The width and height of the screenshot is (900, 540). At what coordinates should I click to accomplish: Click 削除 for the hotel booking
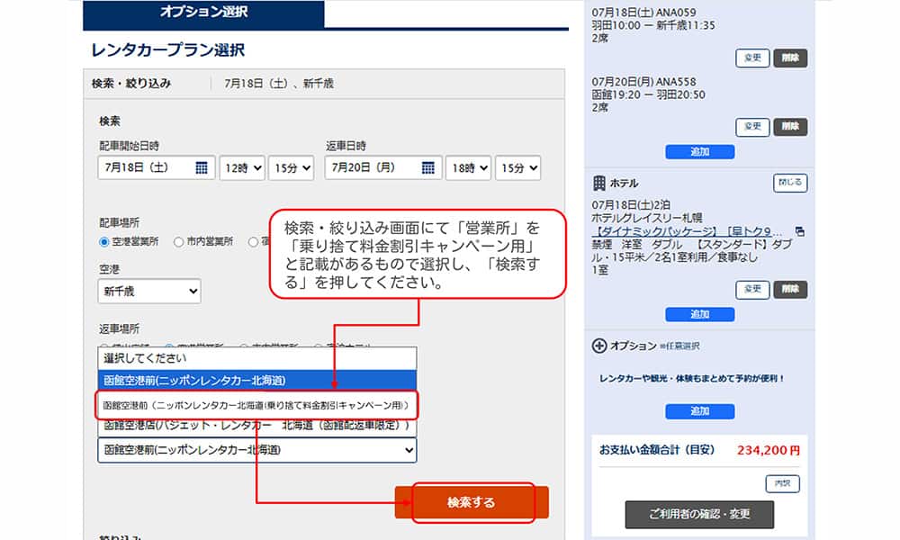click(x=790, y=289)
